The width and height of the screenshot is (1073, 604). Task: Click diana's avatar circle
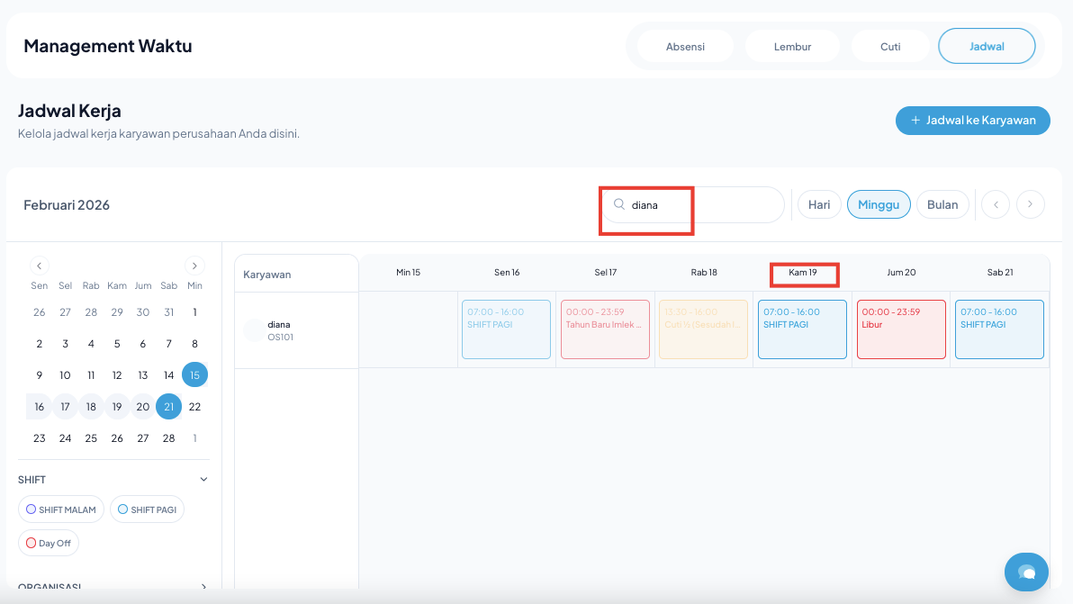(255, 330)
